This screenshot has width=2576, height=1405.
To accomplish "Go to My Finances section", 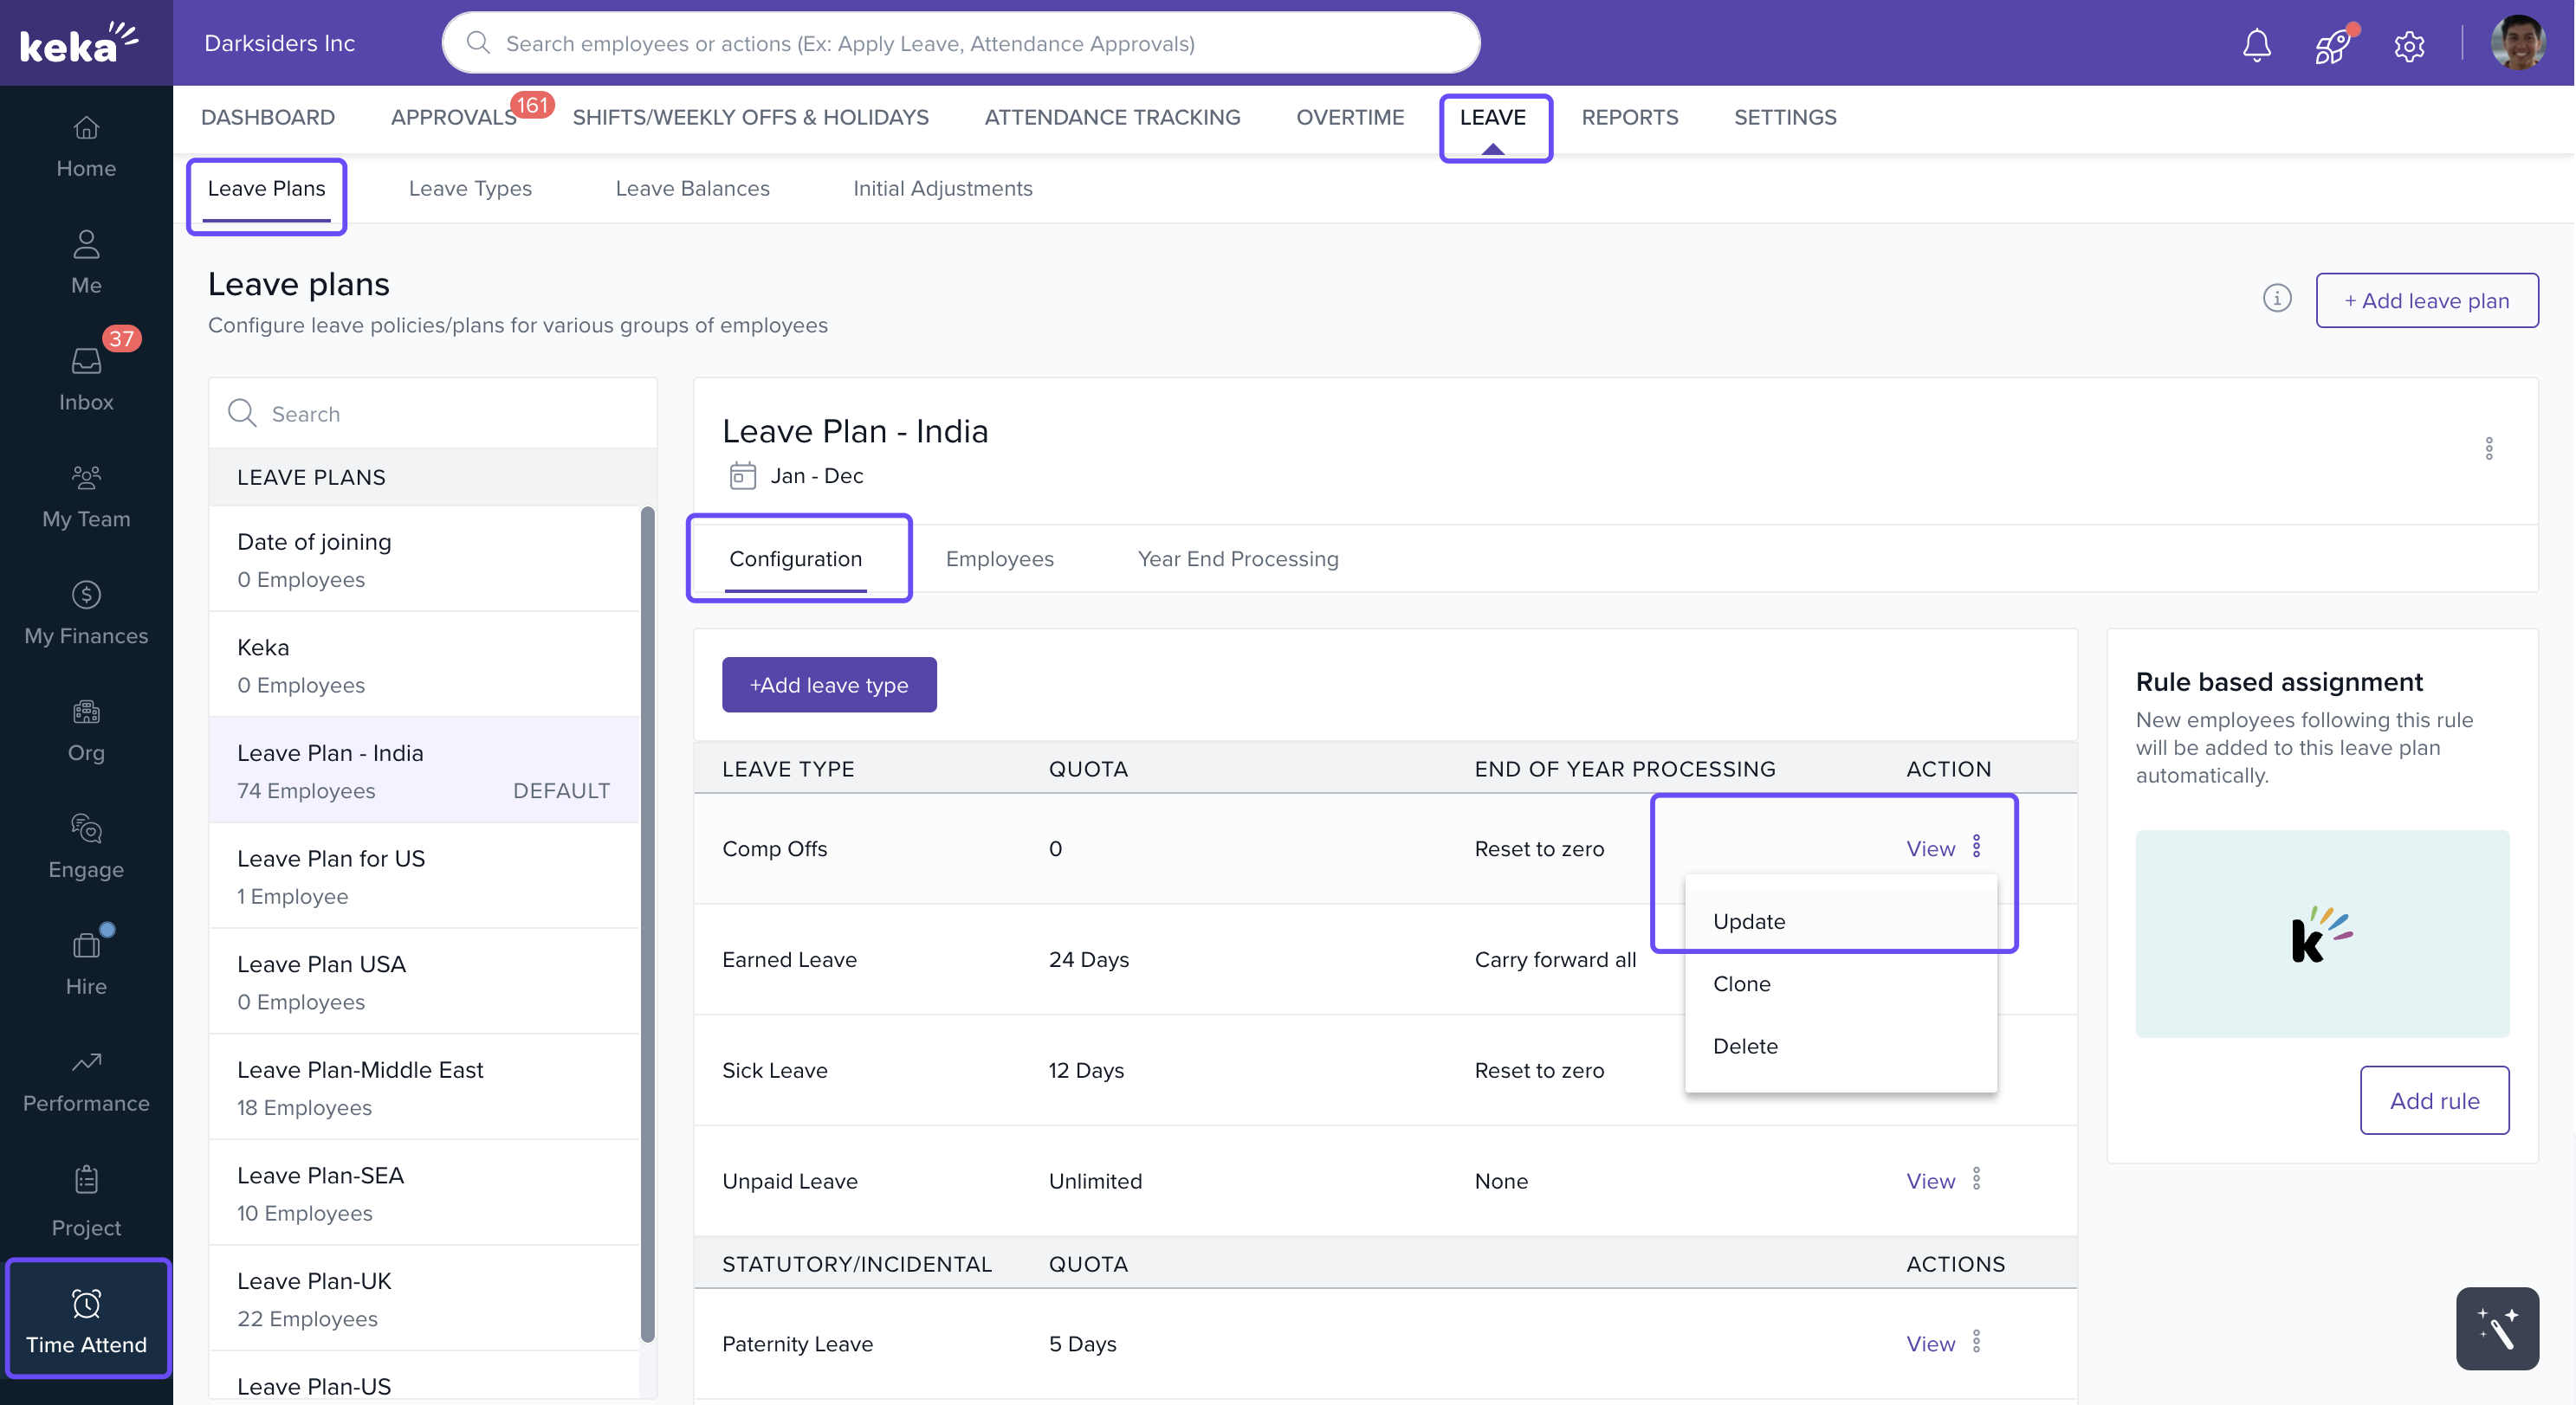I will [x=86, y=613].
